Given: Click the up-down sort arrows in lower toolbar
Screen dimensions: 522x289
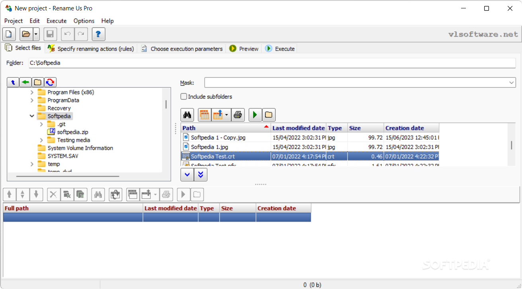Looking at the screenshot, I should click(x=23, y=195).
